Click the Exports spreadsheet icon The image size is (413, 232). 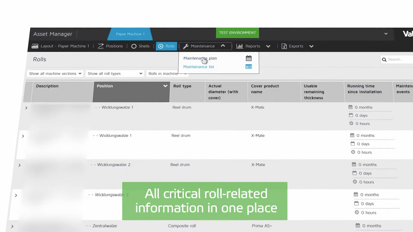[x=284, y=46]
